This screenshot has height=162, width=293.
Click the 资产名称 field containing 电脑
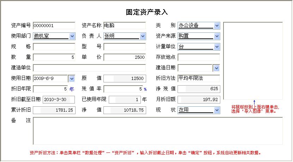click(x=124, y=26)
